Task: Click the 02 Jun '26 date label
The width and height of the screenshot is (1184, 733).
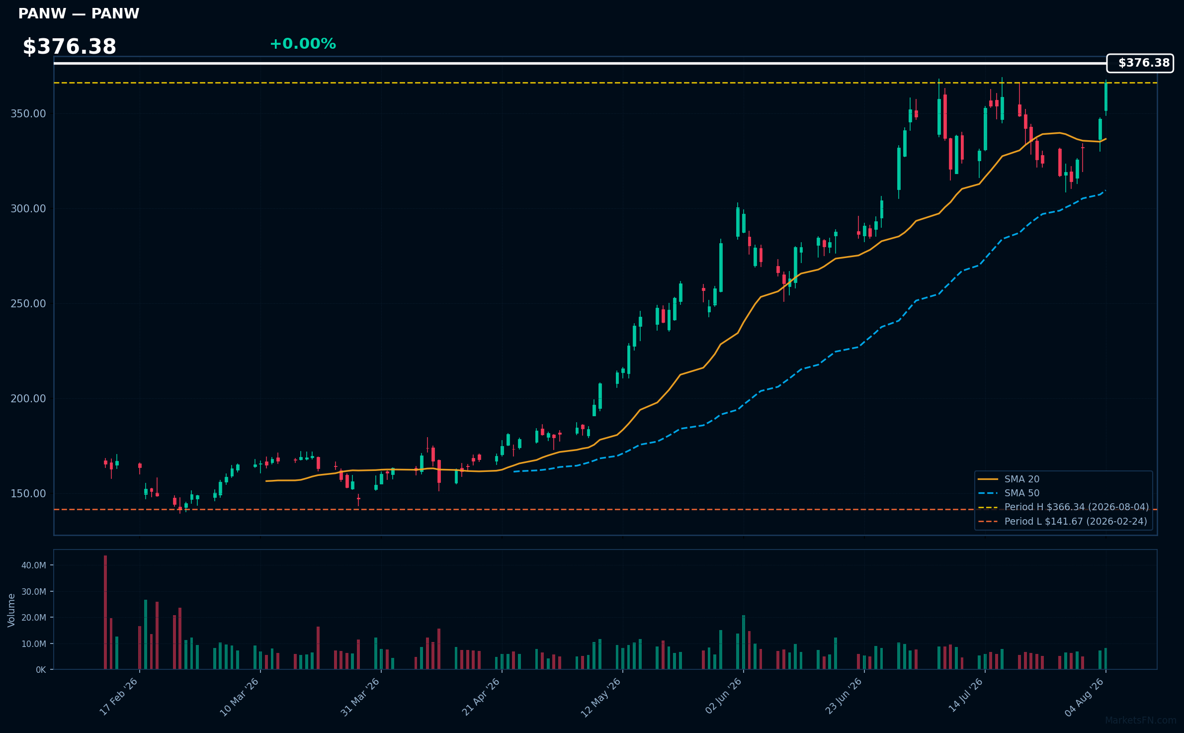Action: coord(724,696)
